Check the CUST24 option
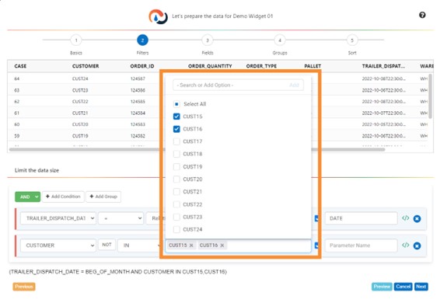The height and width of the screenshot is (303, 440). [x=176, y=229]
